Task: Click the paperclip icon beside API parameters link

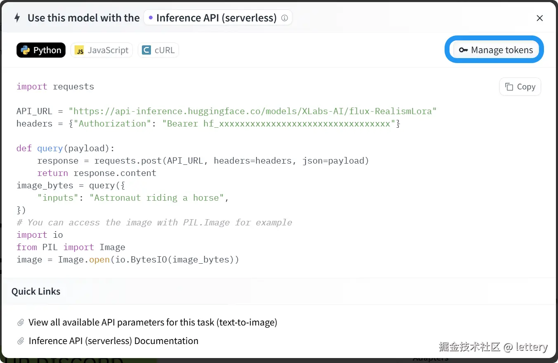Action: 20,323
